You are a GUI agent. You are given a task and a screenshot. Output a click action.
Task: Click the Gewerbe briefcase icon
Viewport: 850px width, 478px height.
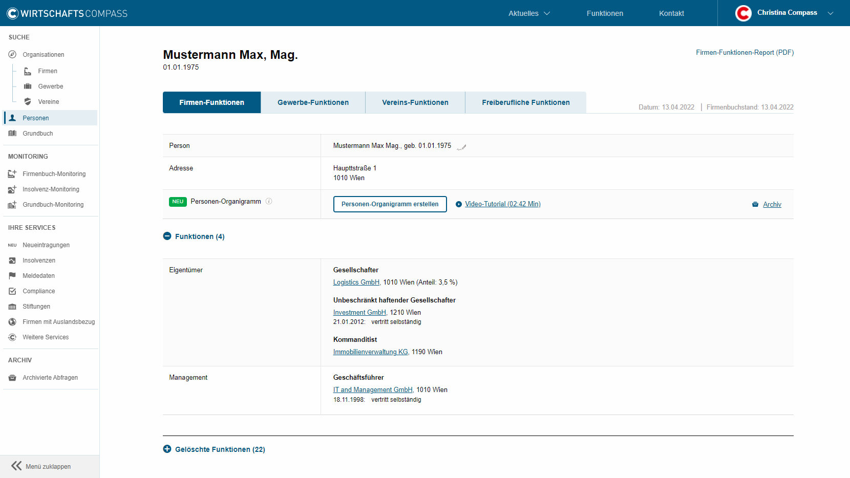tap(28, 86)
